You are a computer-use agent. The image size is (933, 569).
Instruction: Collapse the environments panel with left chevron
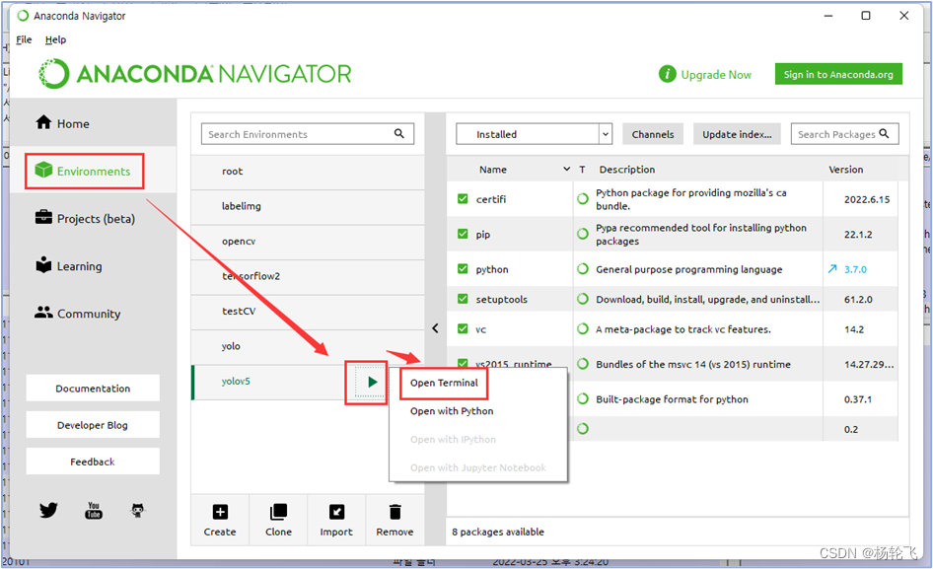click(435, 328)
